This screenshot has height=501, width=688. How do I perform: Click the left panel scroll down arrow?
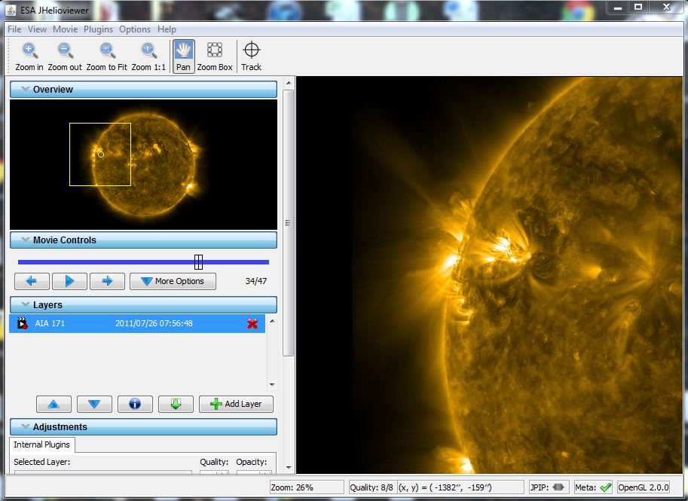coord(289,468)
